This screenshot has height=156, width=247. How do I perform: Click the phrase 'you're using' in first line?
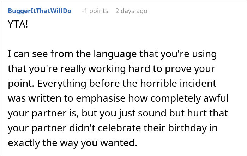[x=188, y=54]
